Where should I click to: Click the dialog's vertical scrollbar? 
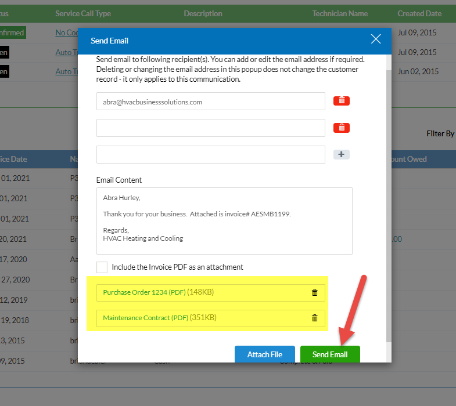389,203
